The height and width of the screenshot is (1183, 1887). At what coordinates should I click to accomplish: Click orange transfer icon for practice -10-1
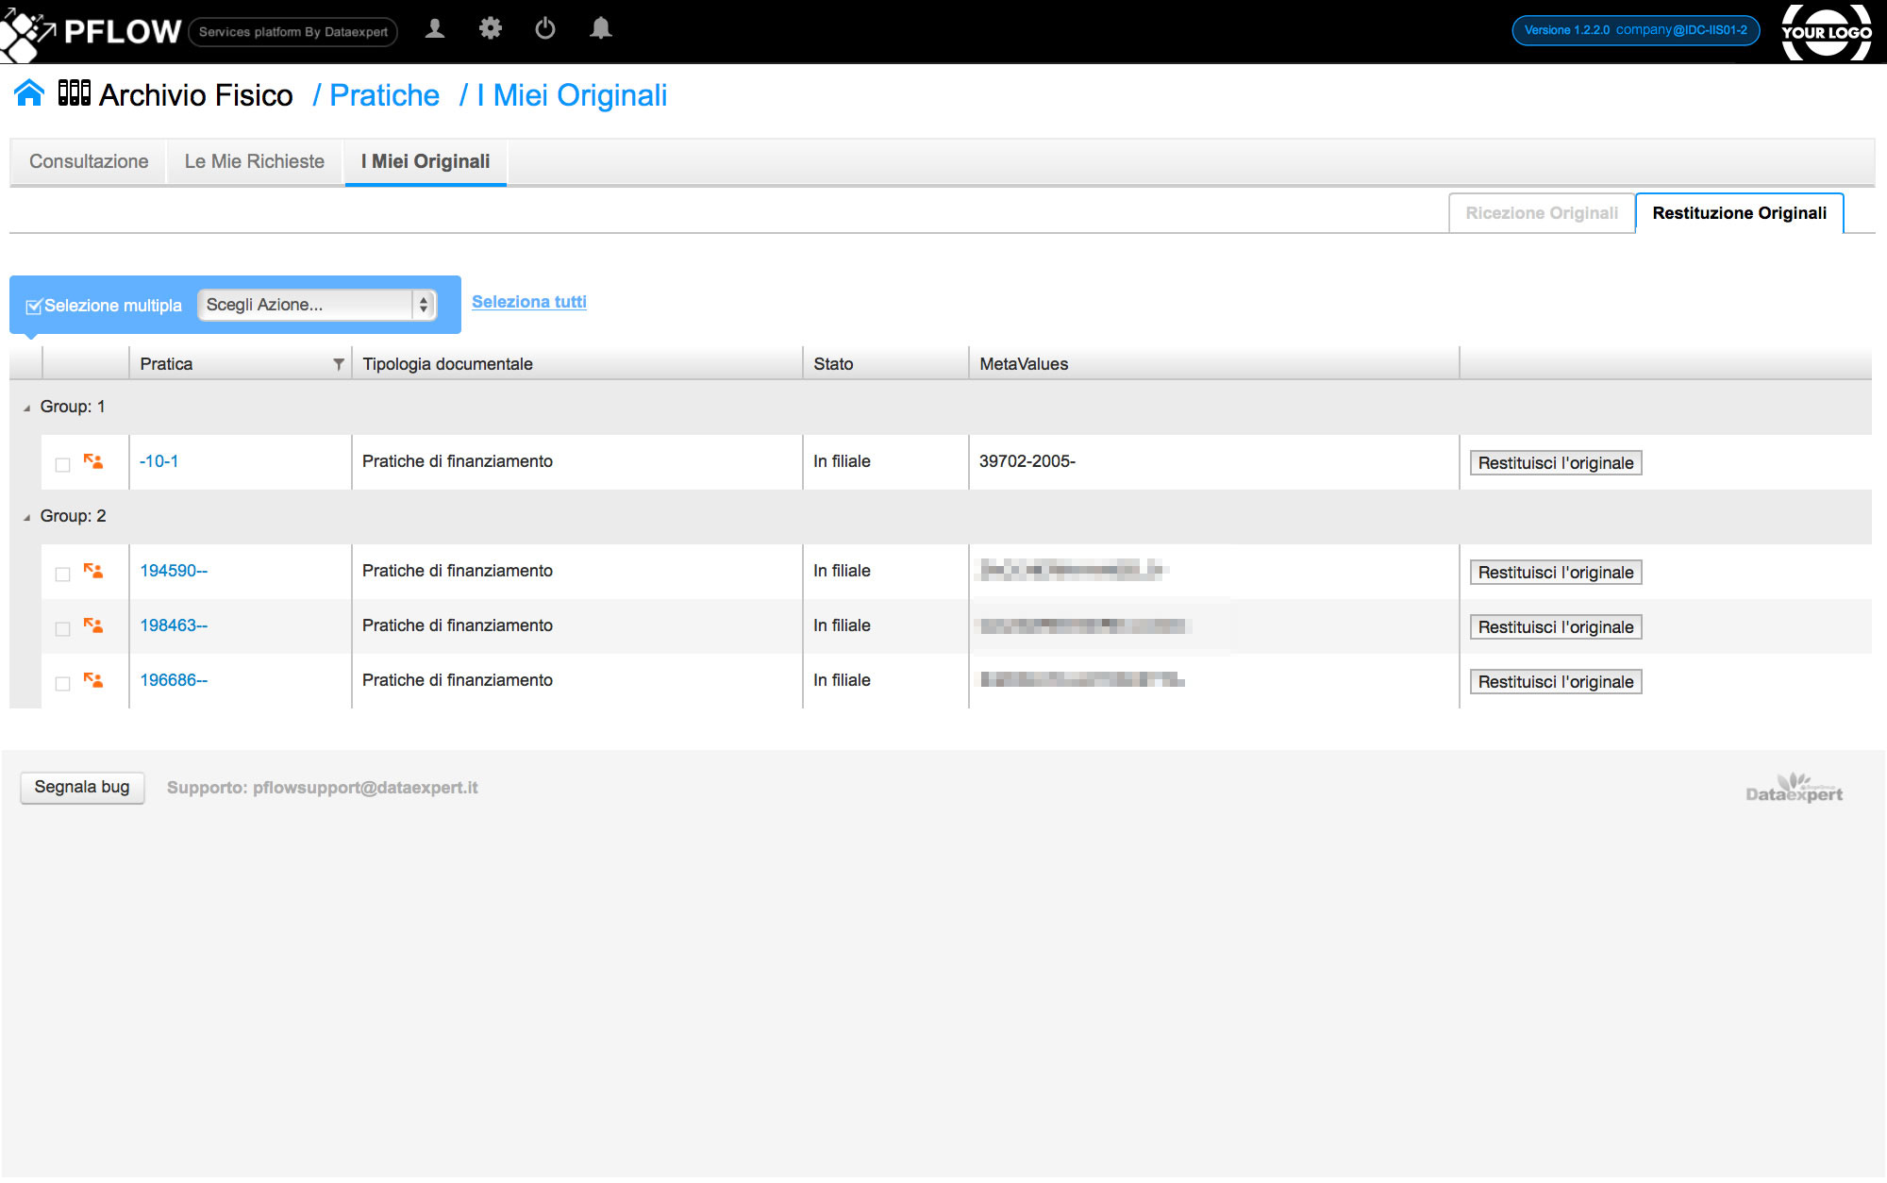[93, 461]
